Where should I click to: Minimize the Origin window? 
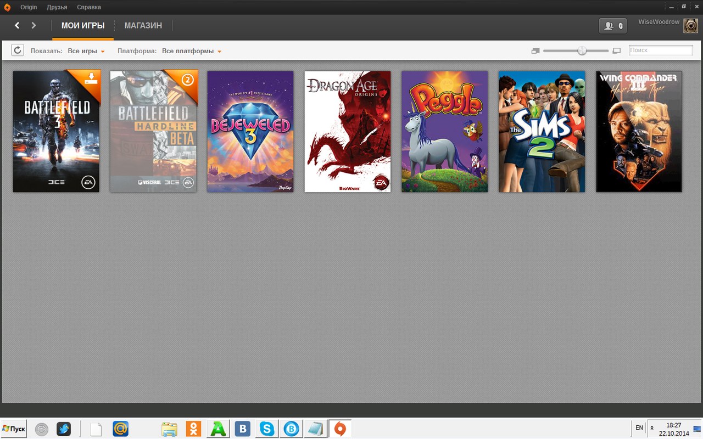[x=672, y=7]
